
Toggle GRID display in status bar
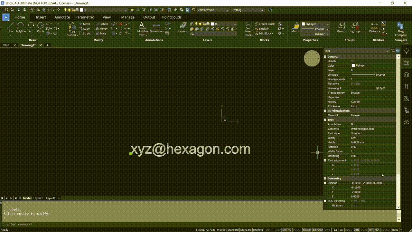277,230
